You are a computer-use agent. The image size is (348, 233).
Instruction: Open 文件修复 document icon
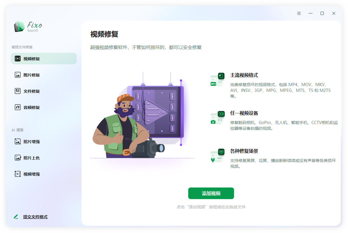[x=18, y=91]
